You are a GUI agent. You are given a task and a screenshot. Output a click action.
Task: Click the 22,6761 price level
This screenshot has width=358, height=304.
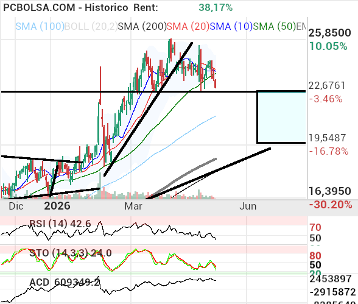click(327, 86)
